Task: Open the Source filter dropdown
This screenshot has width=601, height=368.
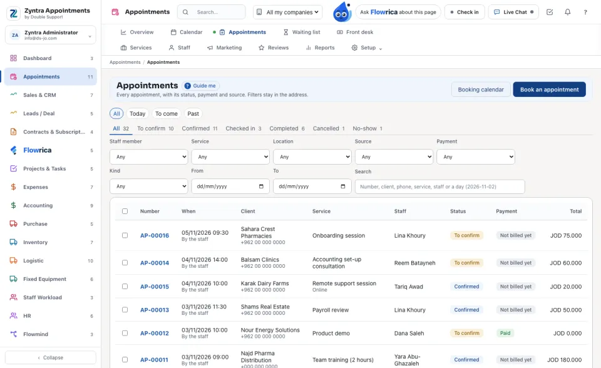Action: [394, 157]
